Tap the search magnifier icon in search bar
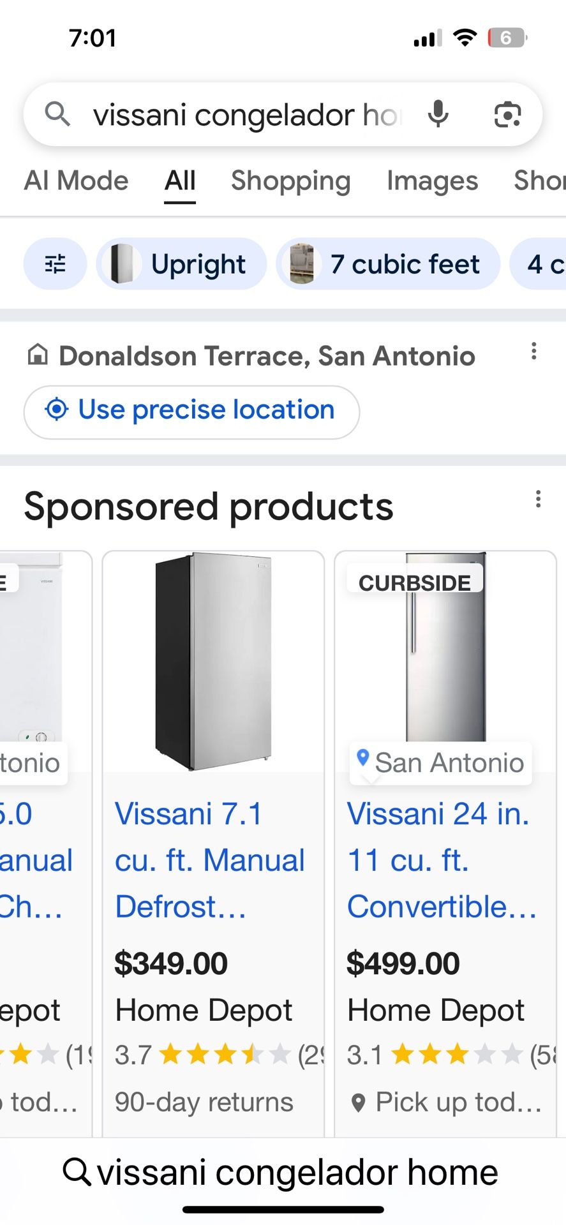The height and width of the screenshot is (1225, 566). (57, 115)
